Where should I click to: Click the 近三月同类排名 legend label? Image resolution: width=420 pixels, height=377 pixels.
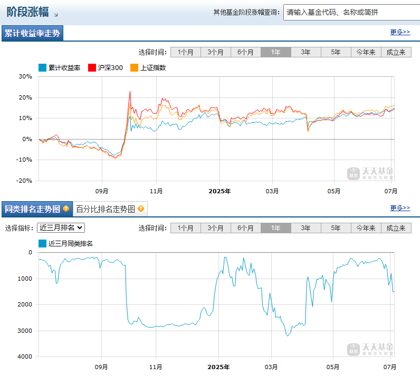tap(71, 244)
